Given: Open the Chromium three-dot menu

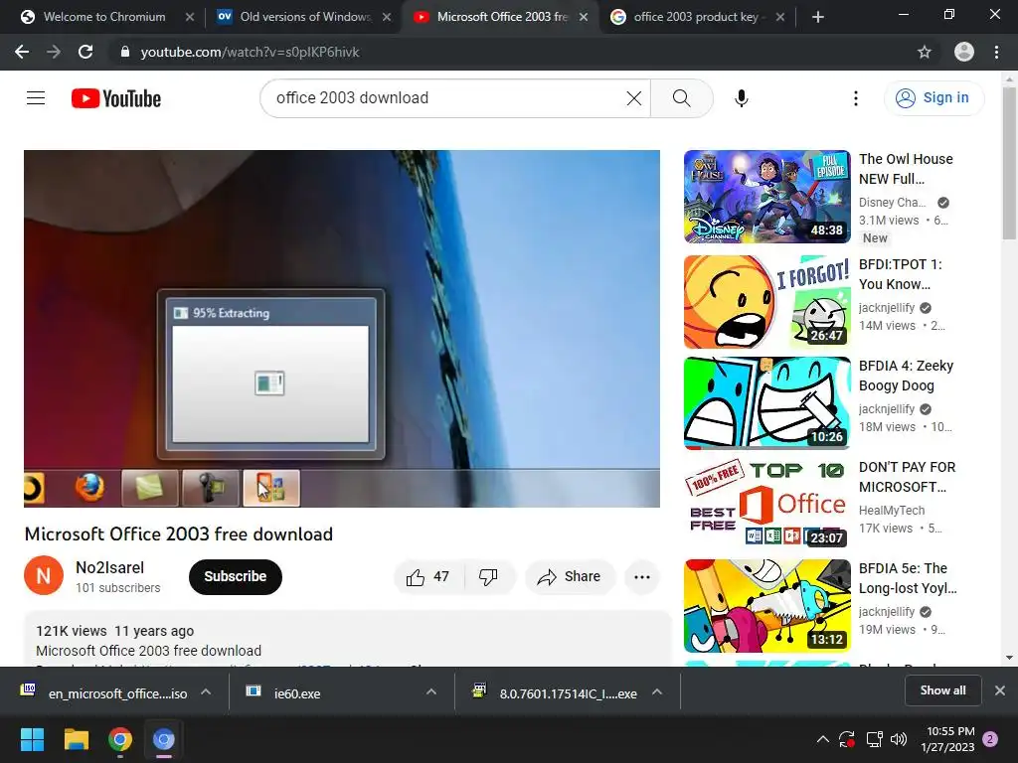Looking at the screenshot, I should [x=996, y=52].
